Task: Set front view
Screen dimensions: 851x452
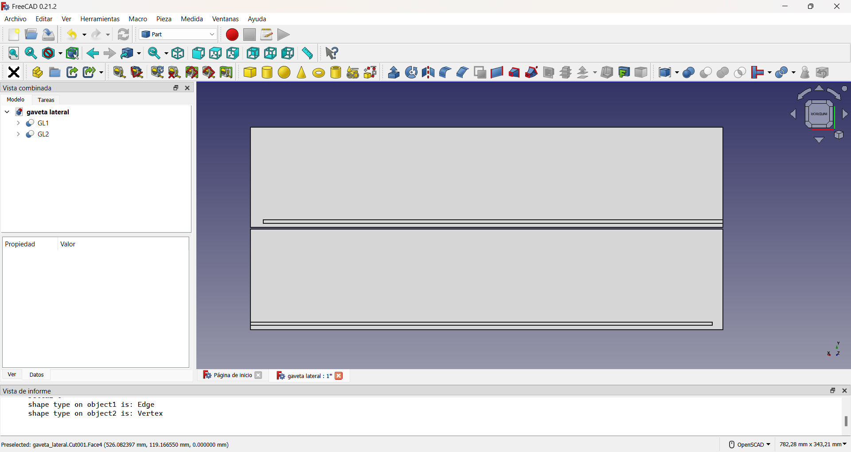Action: [x=198, y=53]
